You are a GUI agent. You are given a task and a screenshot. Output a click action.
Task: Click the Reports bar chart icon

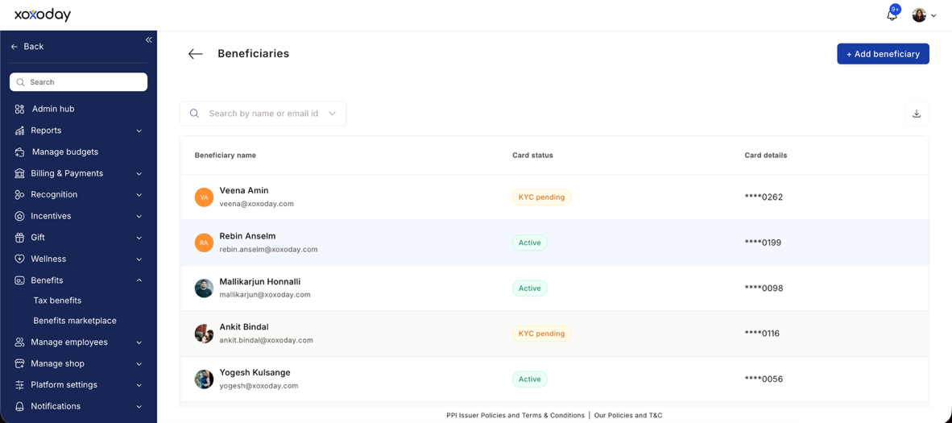tap(19, 131)
